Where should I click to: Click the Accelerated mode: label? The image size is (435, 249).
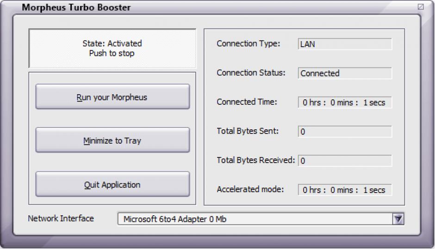tap(250, 189)
